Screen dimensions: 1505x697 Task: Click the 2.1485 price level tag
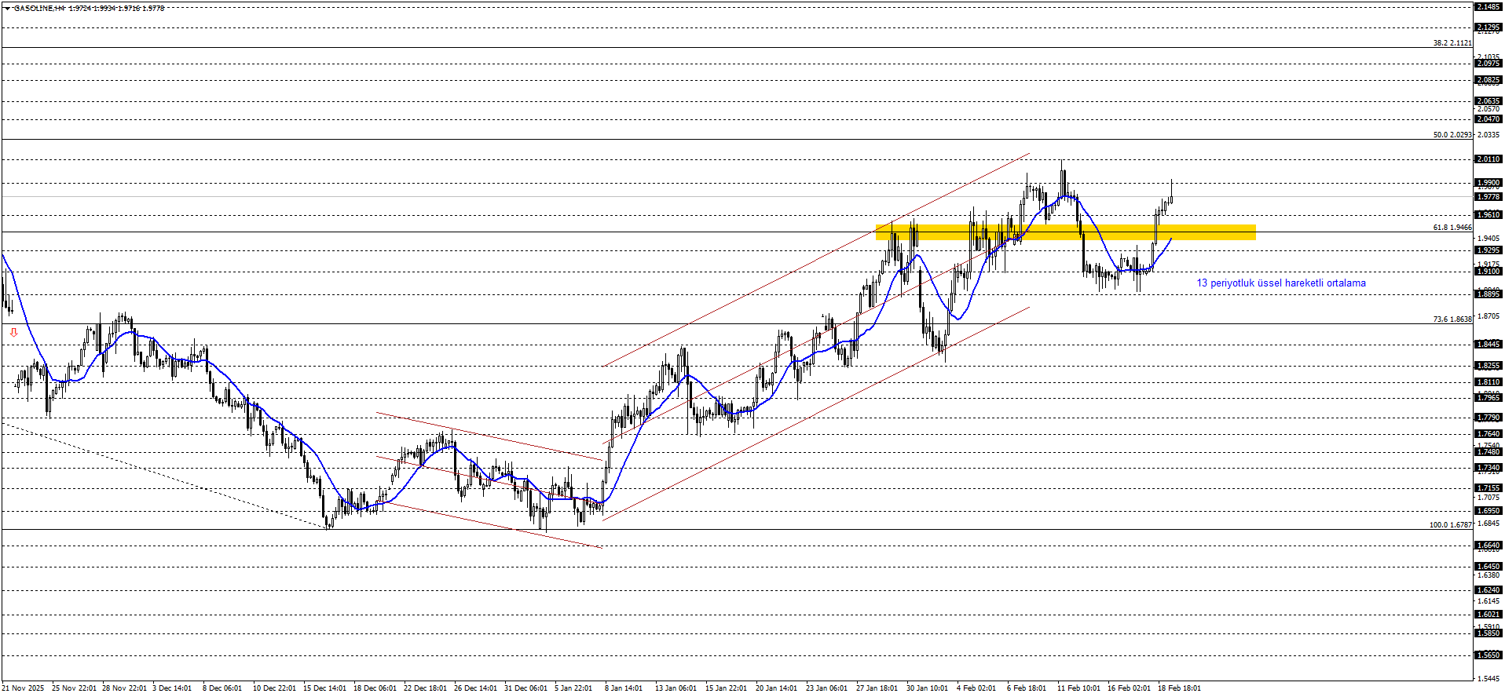pos(1488,7)
